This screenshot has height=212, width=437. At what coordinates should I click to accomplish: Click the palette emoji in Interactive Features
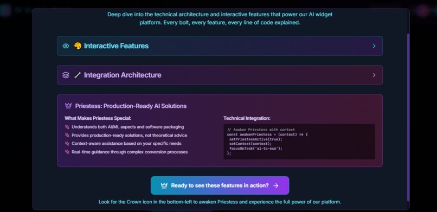(78, 46)
